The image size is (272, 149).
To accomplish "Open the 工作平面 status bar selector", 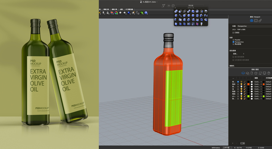I will (x=227, y=147).
